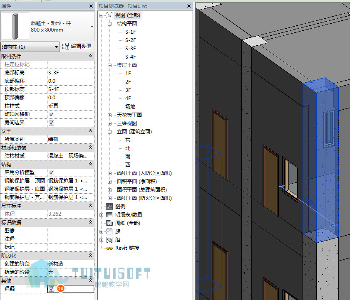Click the 柱样式 value 垂直
The image size is (350, 300).
(71, 106)
